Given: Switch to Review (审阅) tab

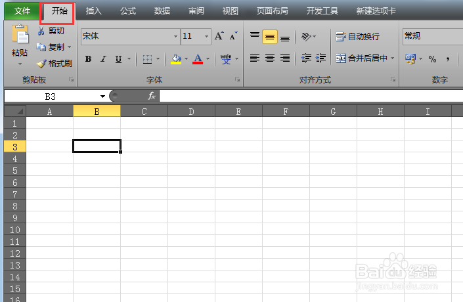Looking at the screenshot, I should point(196,11).
